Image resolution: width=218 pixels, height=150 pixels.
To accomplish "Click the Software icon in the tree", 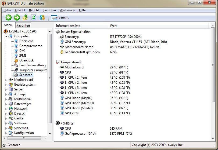I will point(11,123).
